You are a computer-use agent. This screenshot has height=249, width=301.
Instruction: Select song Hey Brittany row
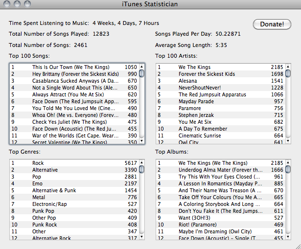pyautogui.click(x=74, y=74)
